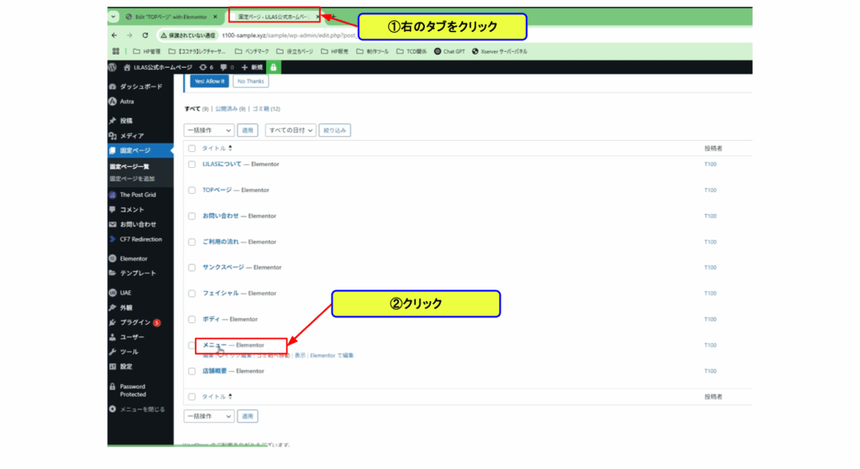Open the Chat GPT bookmark
Viewport: 860px width, 469px height.
[450, 51]
